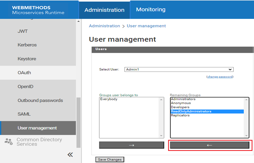
Task: Click the change password link
Action: coord(220,77)
